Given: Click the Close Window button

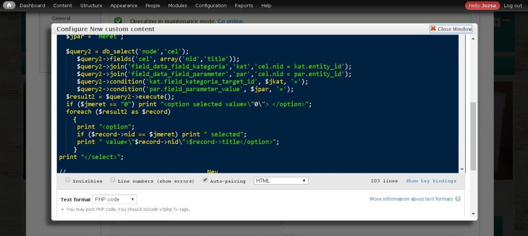Looking at the screenshot, I should (451, 29).
